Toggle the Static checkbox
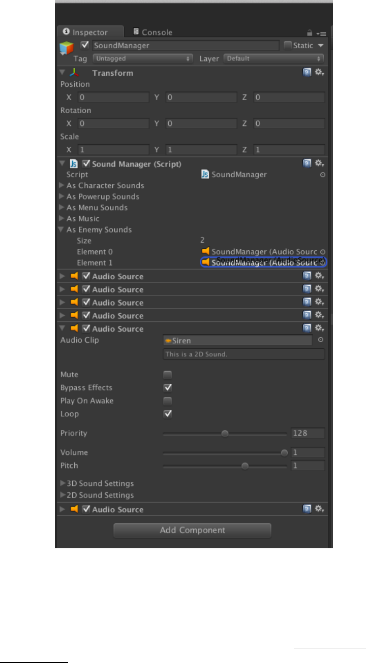 [288, 45]
